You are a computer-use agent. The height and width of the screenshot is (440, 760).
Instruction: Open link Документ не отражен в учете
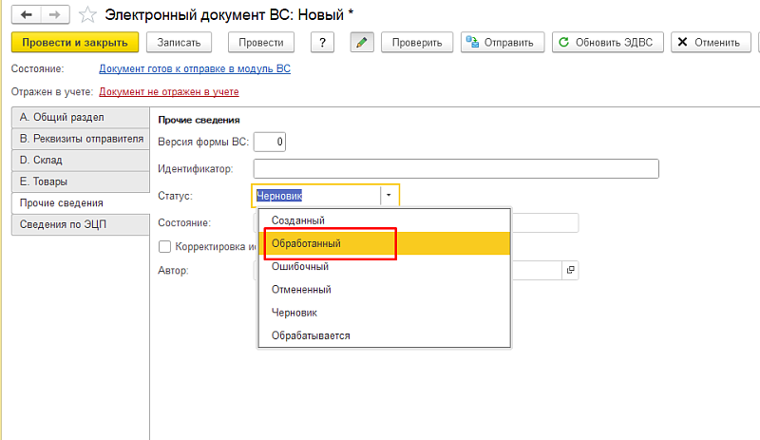pyautogui.click(x=169, y=92)
